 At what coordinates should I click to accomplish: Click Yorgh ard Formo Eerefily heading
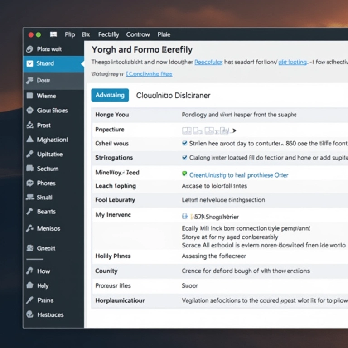point(142,50)
